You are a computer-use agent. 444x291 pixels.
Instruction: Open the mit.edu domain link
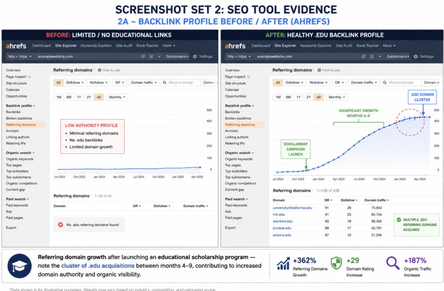(x=279, y=215)
